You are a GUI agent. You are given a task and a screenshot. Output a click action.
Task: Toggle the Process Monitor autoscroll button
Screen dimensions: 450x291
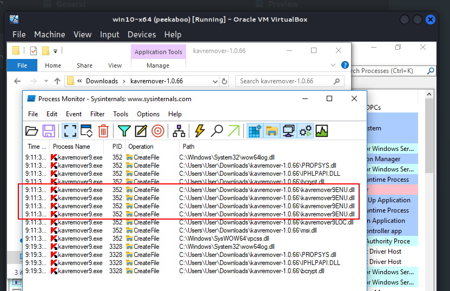(x=87, y=131)
